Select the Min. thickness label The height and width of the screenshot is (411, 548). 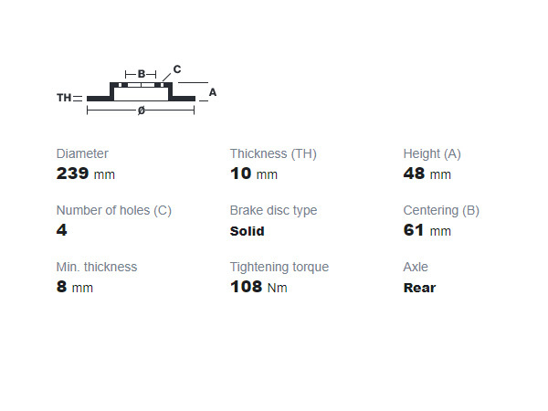[x=97, y=267]
